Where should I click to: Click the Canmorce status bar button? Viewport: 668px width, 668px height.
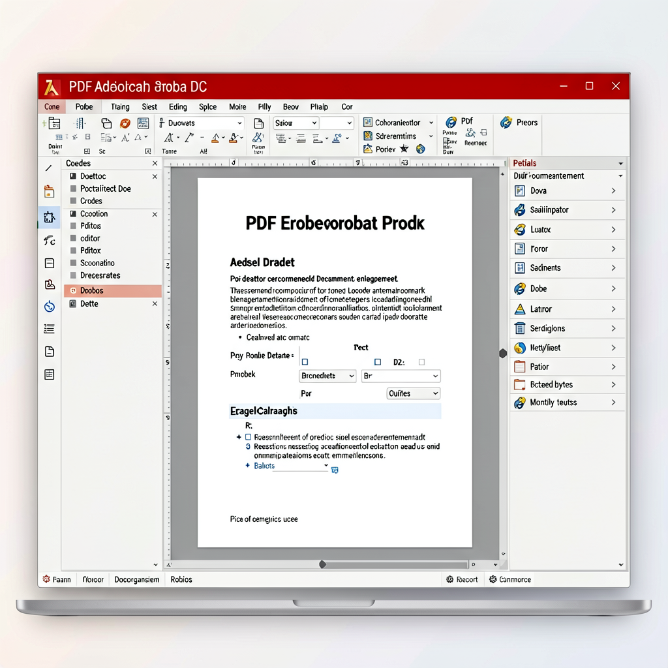[510, 579]
